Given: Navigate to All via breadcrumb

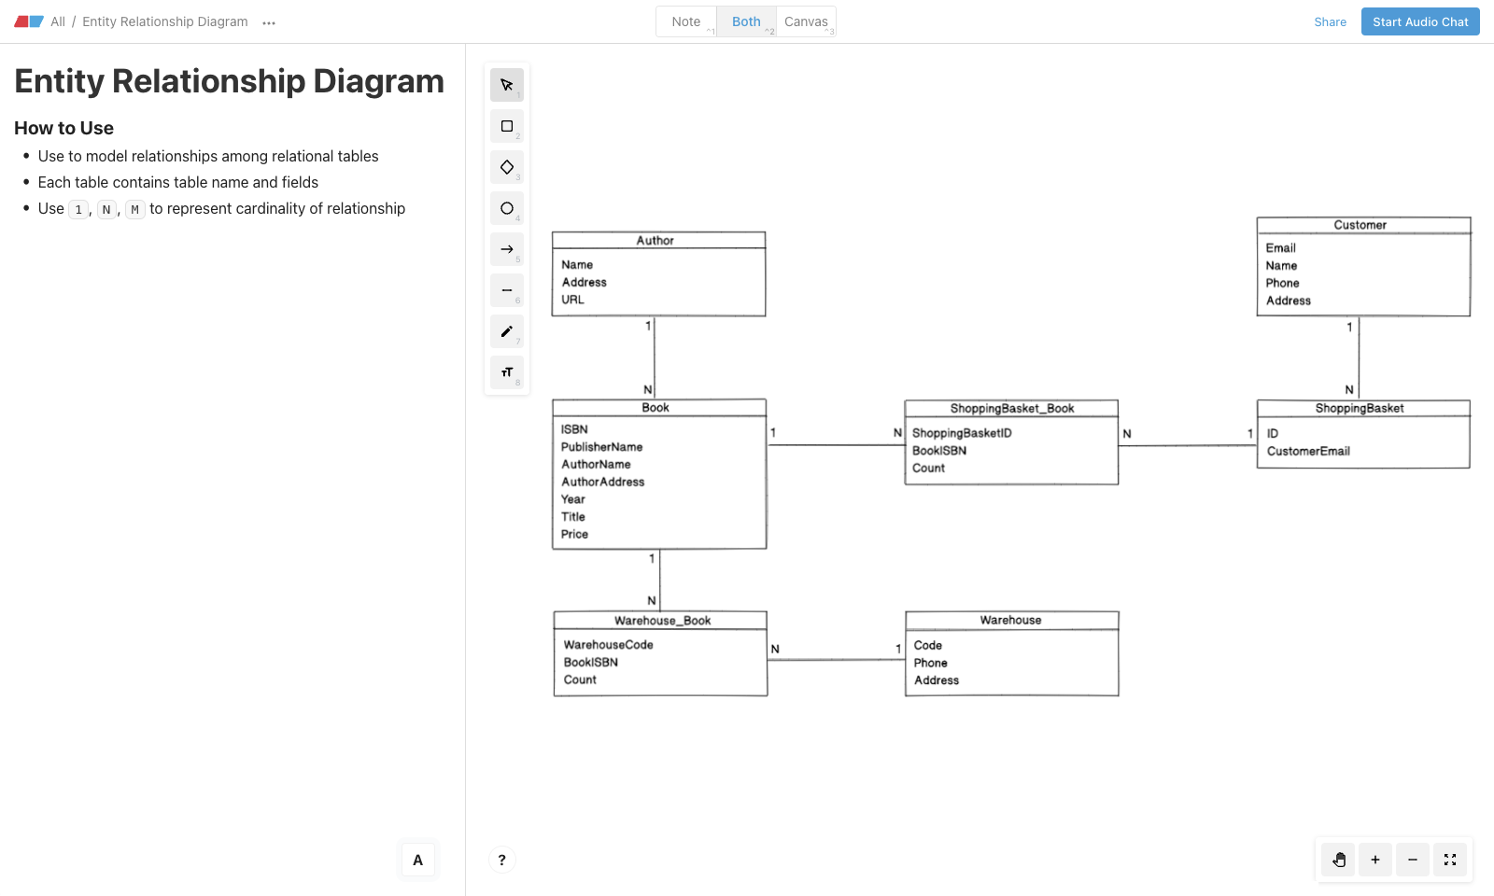Looking at the screenshot, I should click(58, 21).
